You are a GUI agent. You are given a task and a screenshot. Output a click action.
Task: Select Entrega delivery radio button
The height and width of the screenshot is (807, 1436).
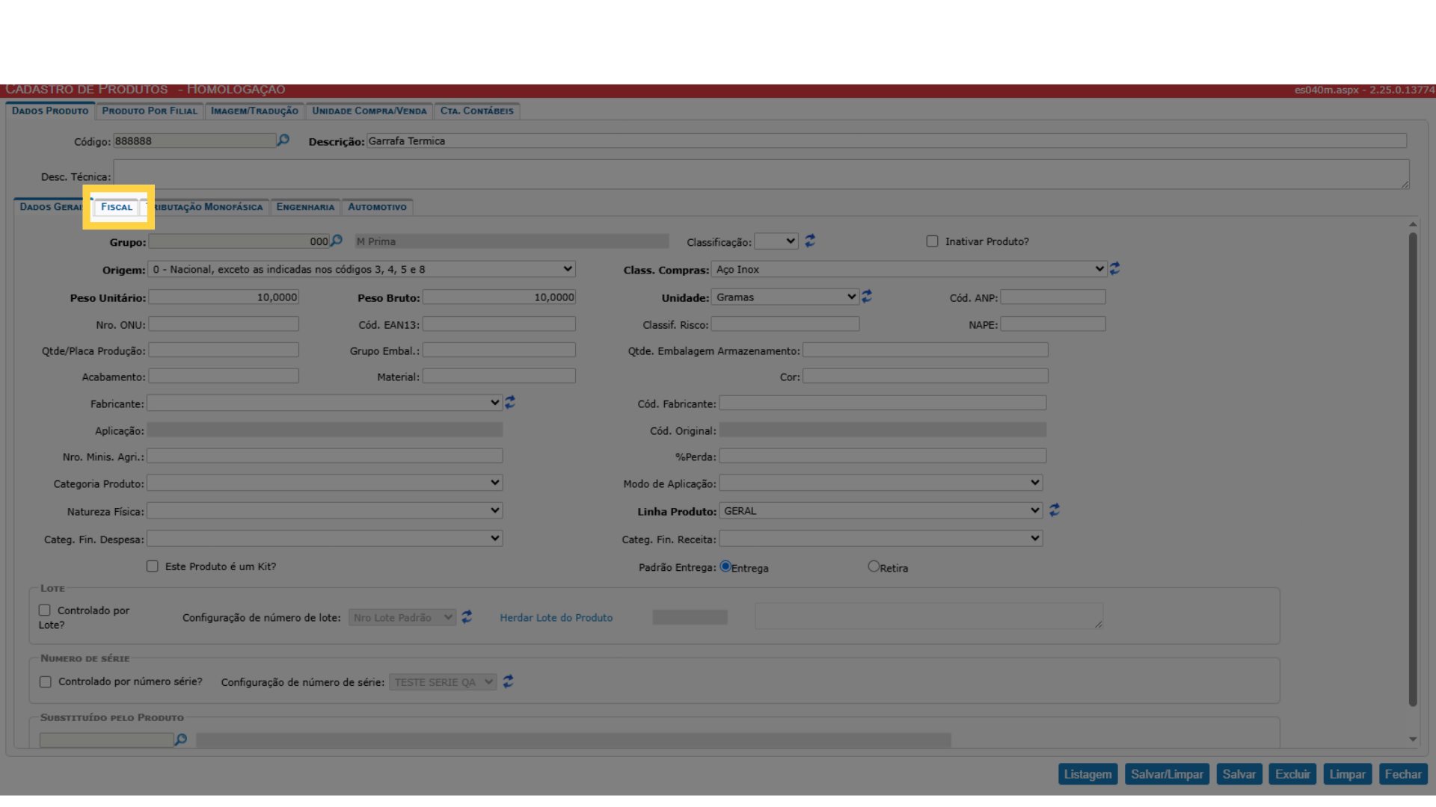point(725,566)
